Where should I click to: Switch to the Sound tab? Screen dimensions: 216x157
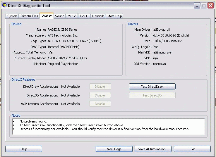point(60,16)
